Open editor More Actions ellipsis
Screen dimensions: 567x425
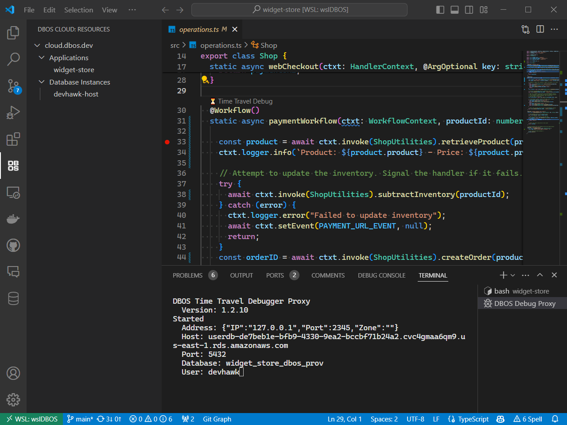[x=554, y=29]
